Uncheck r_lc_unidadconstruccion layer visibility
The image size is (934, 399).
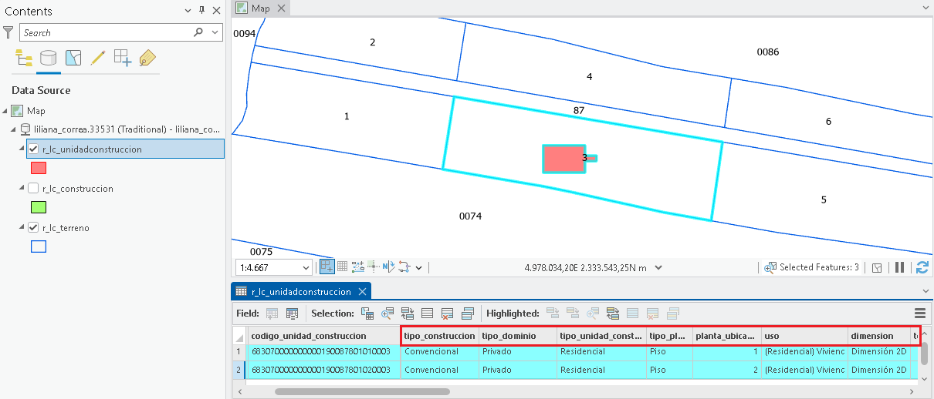point(33,149)
